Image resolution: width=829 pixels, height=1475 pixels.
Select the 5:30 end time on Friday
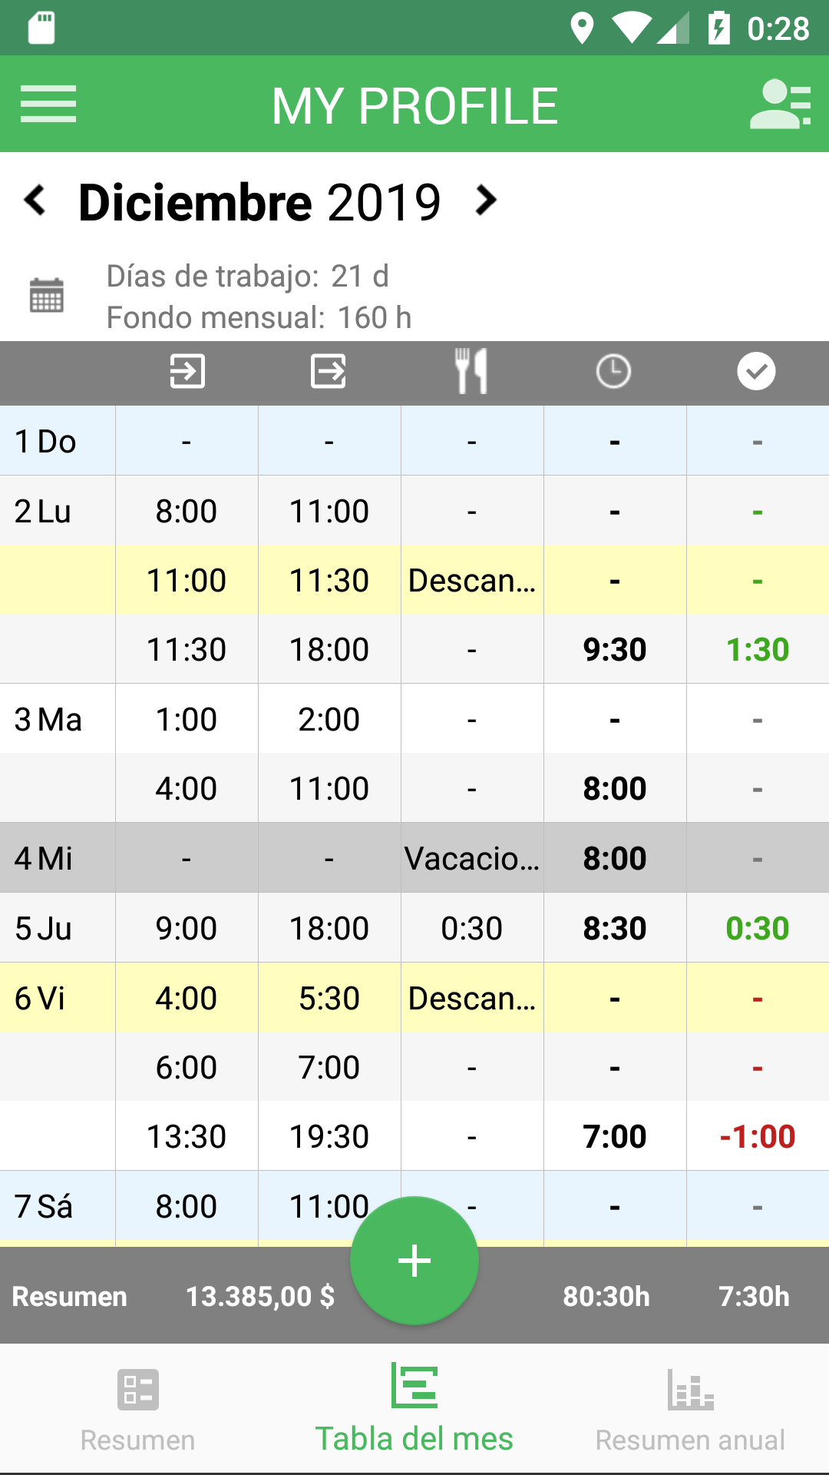coord(329,998)
